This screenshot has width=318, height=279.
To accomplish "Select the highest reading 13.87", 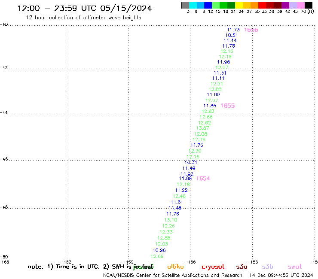I will (202, 128).
